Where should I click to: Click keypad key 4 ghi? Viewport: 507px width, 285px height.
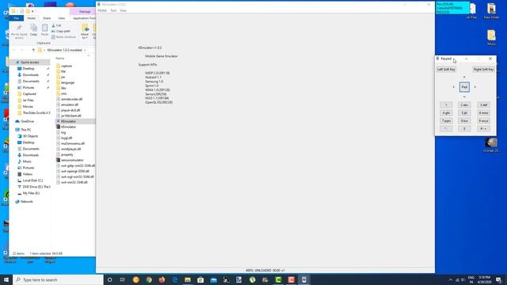[x=446, y=112]
